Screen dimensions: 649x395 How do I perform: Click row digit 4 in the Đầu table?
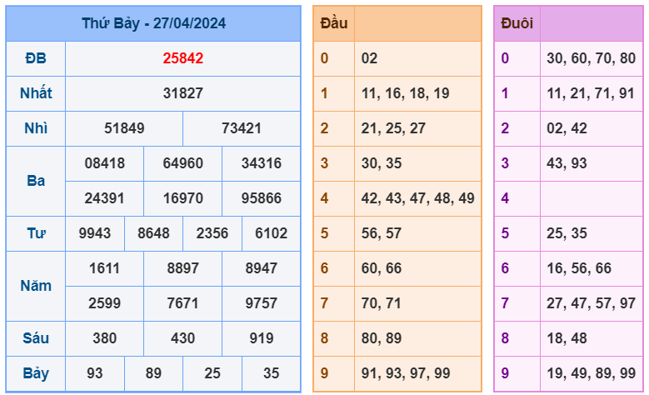[x=324, y=198]
